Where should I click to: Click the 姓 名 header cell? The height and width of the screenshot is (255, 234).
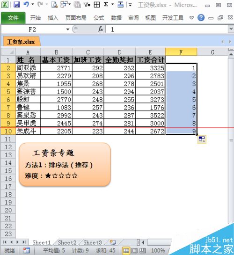(28, 60)
